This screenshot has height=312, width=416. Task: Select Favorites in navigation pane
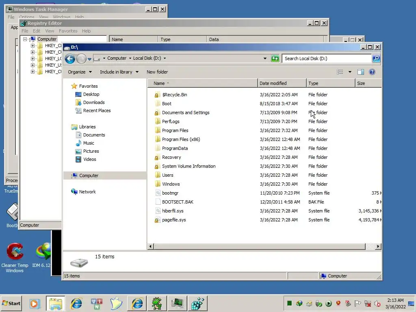(x=88, y=86)
